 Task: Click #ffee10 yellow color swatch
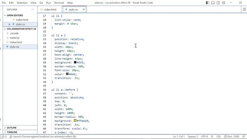tap(75, 120)
